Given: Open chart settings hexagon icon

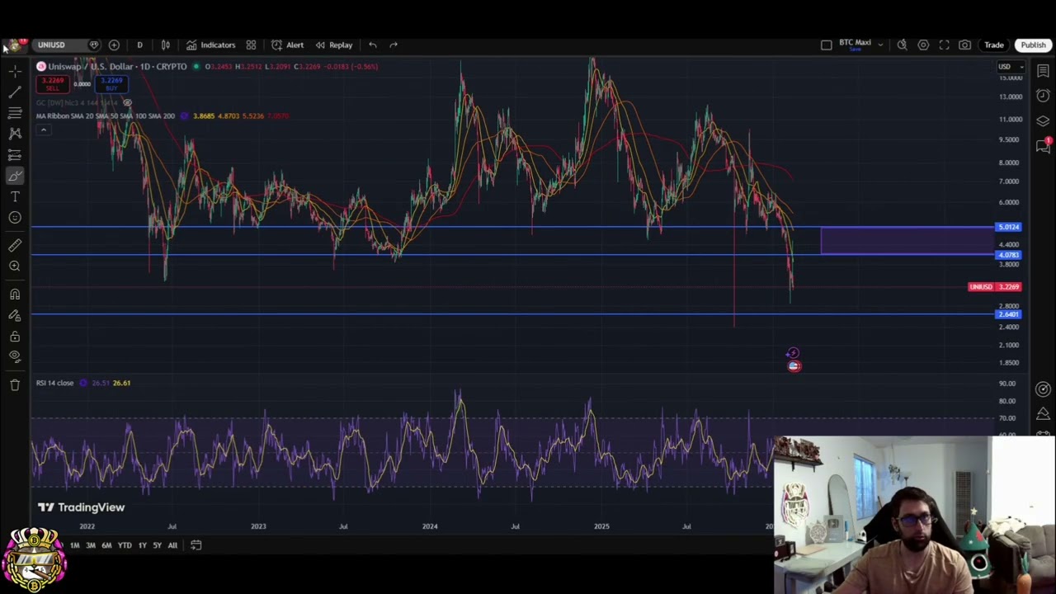Looking at the screenshot, I should (923, 45).
